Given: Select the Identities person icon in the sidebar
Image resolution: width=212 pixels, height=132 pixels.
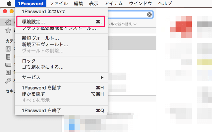Looking at the screenshot, I should [x=8, y=73].
